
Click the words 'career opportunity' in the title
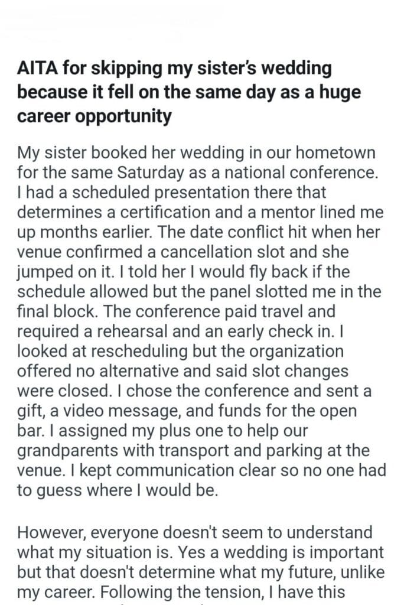point(94,116)
